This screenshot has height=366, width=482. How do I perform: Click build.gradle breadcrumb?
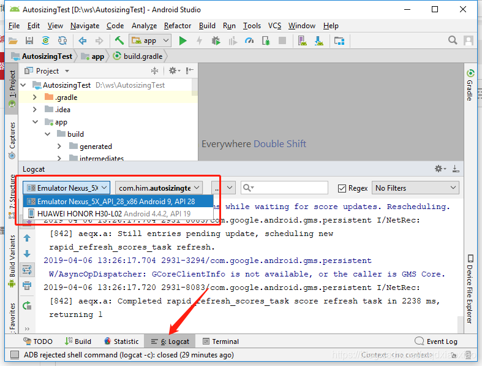click(138, 56)
